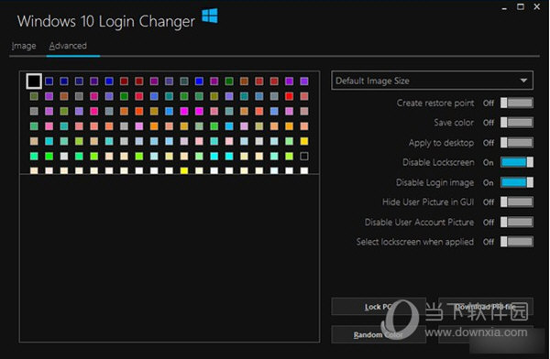The image size is (550, 359).
Task: Enable Select lockscreen when applied toggle
Action: (x=517, y=242)
